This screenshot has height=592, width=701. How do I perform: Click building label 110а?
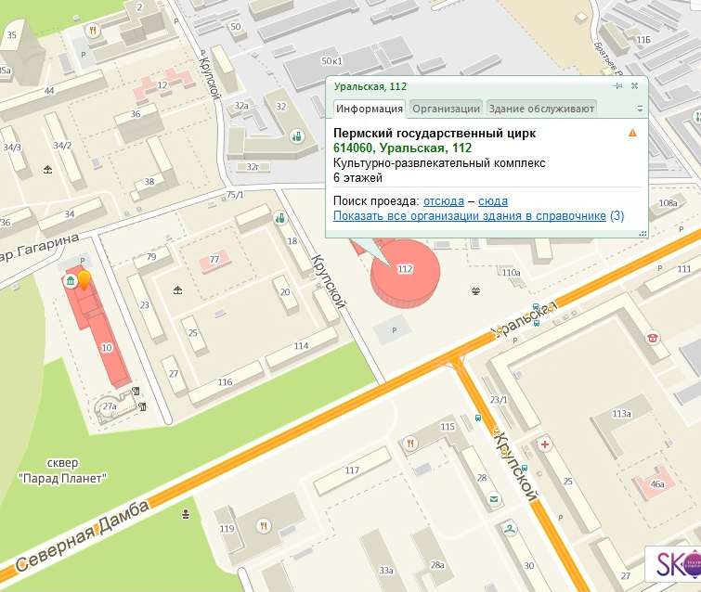511,273
